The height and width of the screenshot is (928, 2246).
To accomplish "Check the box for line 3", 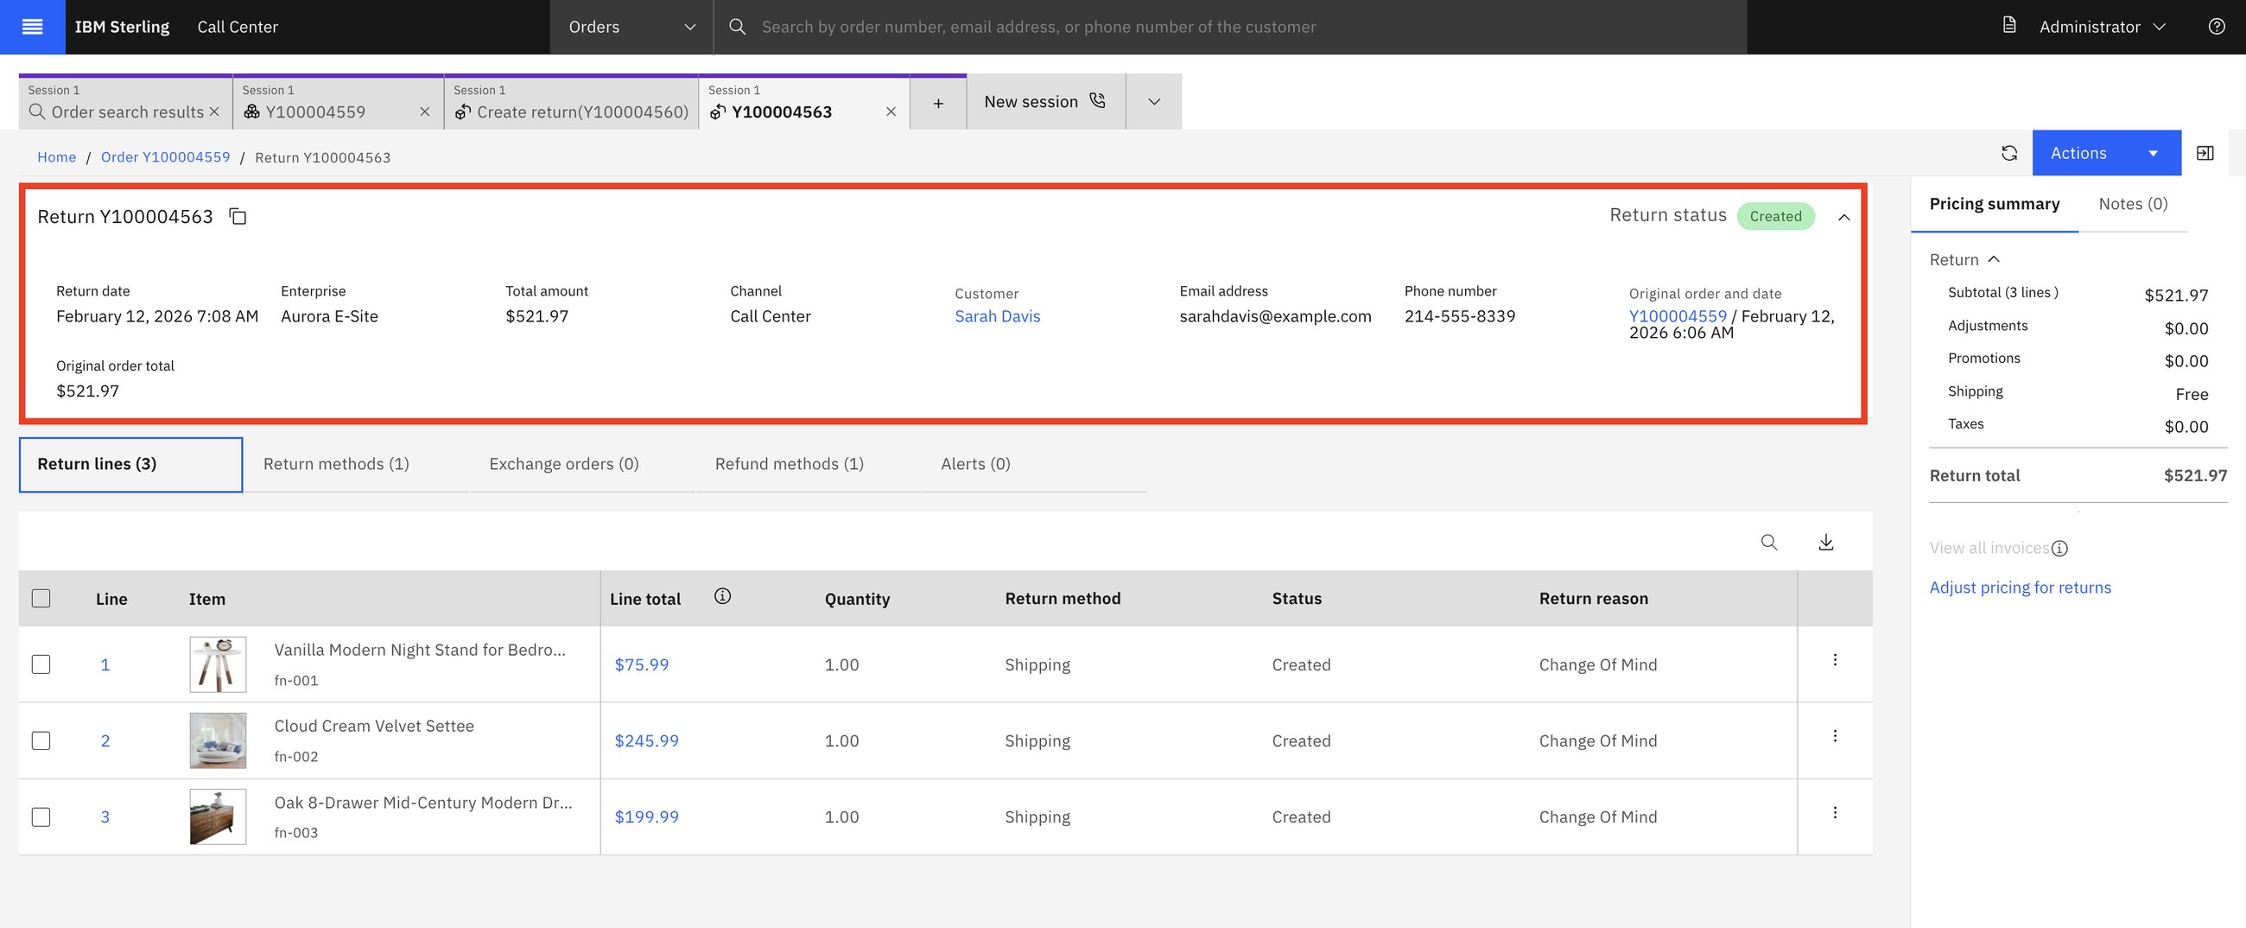I will (x=41, y=817).
